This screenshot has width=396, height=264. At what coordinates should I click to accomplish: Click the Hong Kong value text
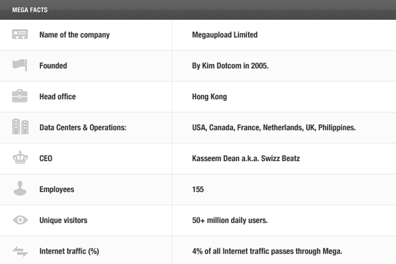tap(209, 97)
